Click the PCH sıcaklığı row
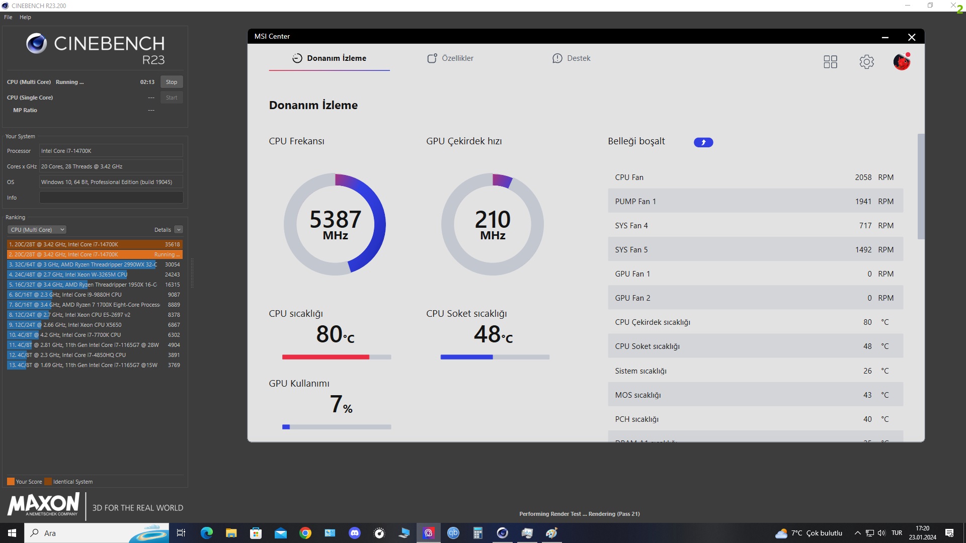The width and height of the screenshot is (966, 543). [755, 419]
